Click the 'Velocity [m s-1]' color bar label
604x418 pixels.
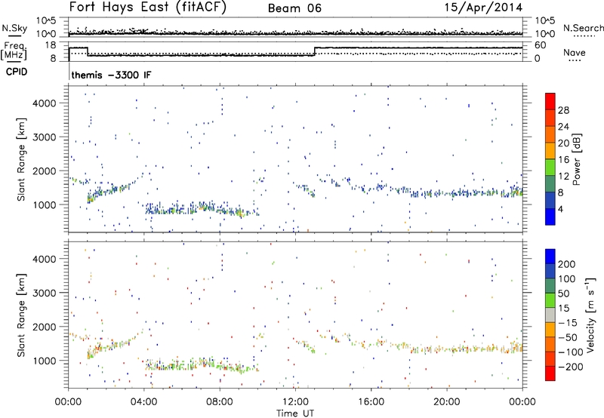pyautogui.click(x=590, y=315)
